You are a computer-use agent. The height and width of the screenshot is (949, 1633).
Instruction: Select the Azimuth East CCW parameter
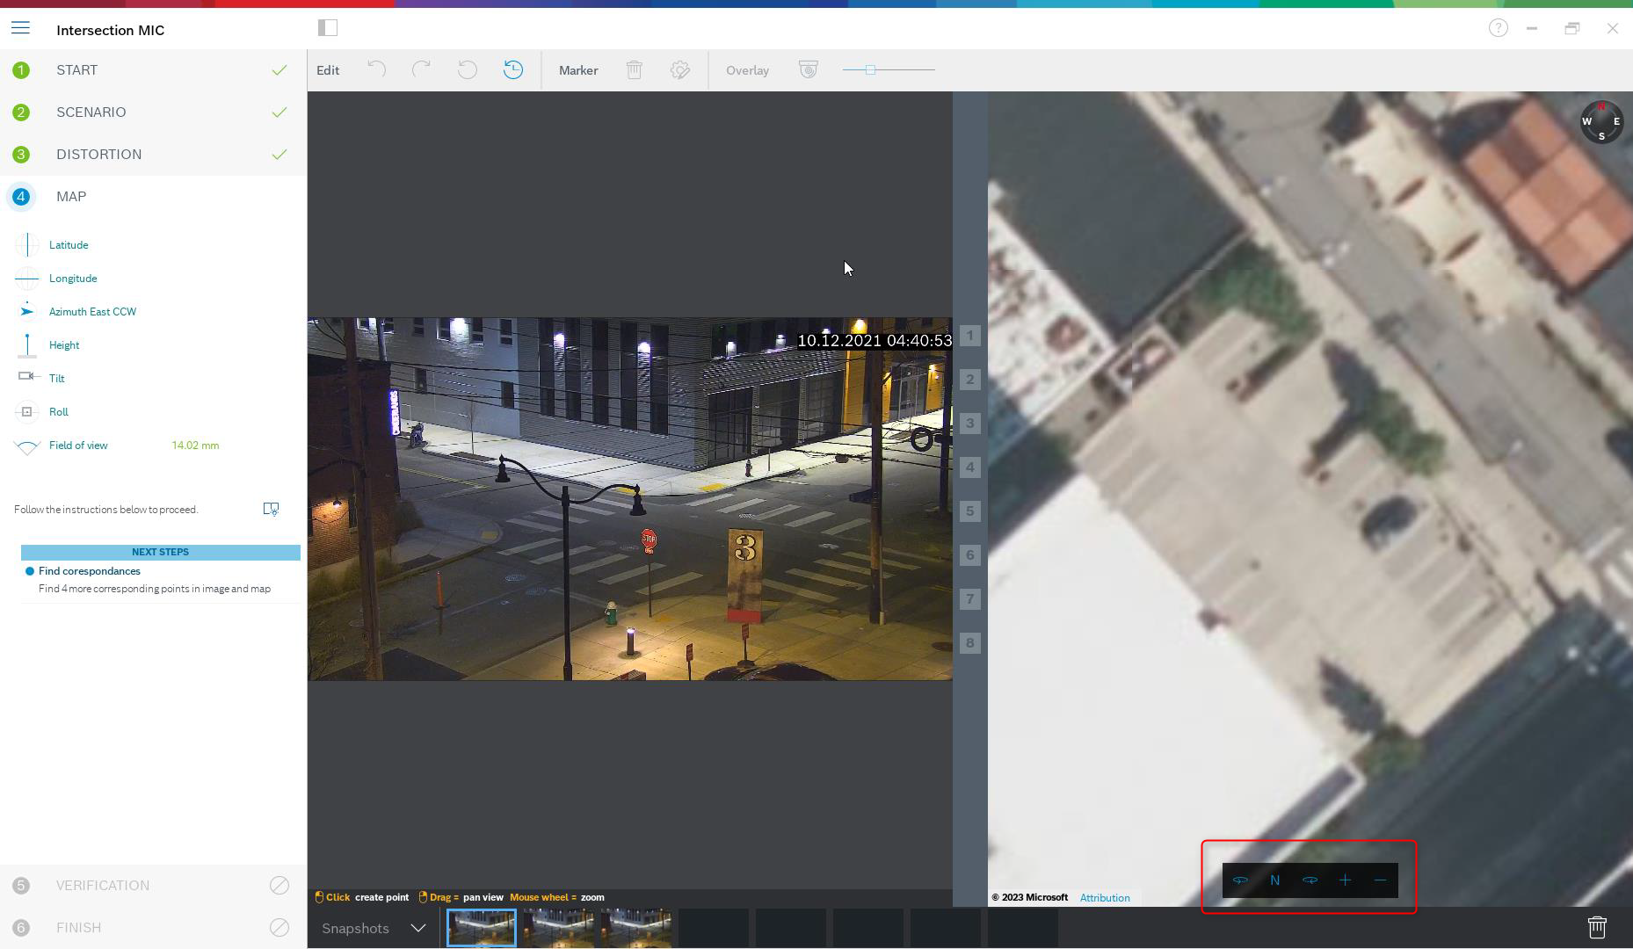(x=92, y=312)
